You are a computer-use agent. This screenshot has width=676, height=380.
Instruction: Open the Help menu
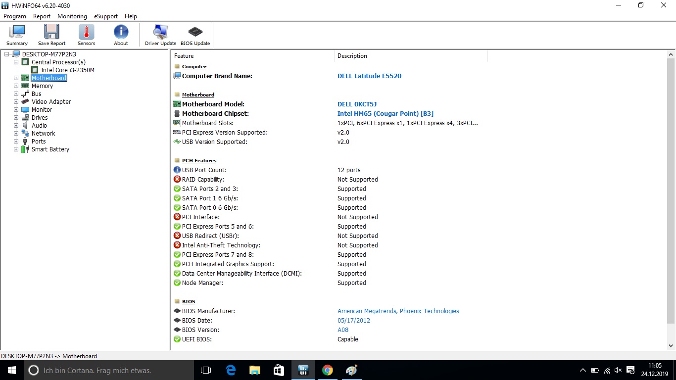131,16
